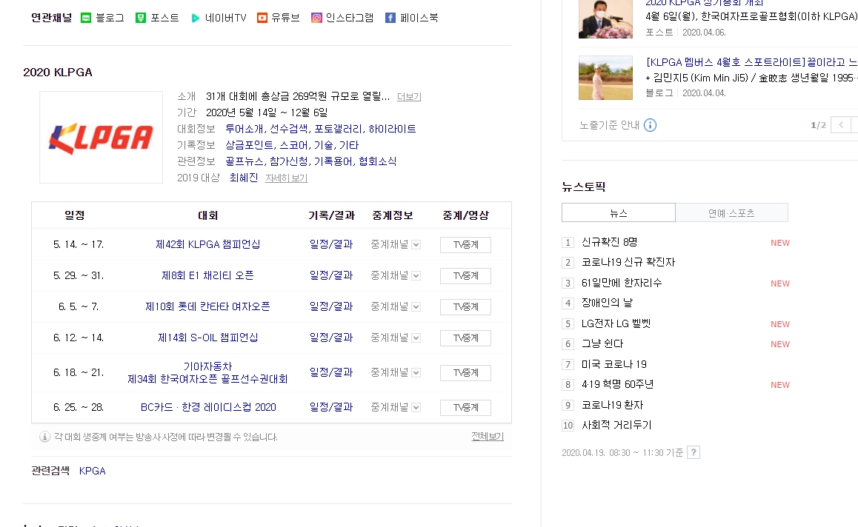Screen dimensions: 858x527
Task: Expand 중계채널 for 제14회 S-OIL 챔피언십
Action: click(416, 338)
